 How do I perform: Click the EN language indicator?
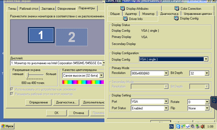171,126
